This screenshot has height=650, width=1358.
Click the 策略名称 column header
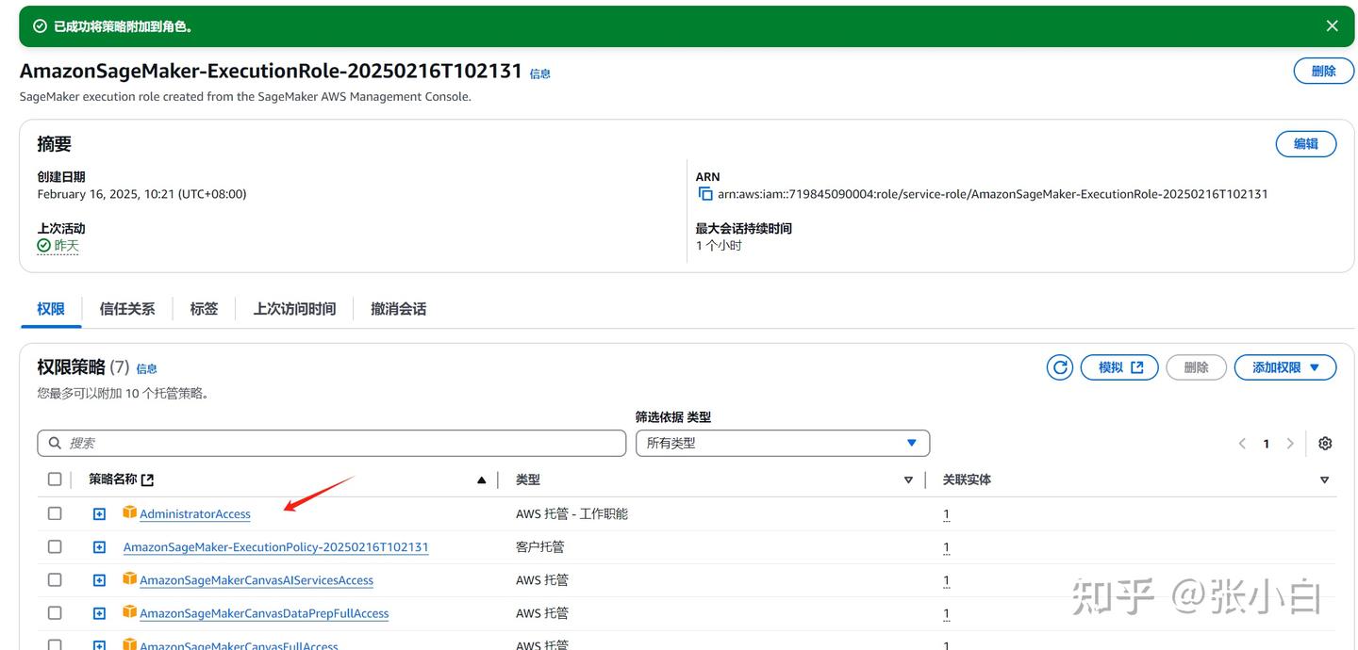(x=113, y=479)
